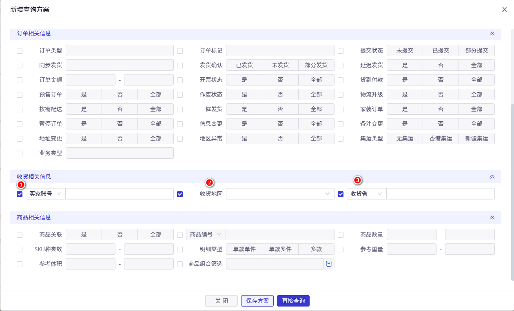Choose 全部 for 按需配送
The height and width of the screenshot is (311, 514).
coord(156,109)
